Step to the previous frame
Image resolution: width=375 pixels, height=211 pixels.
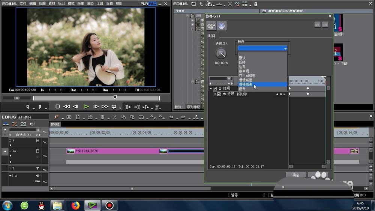click(76, 107)
